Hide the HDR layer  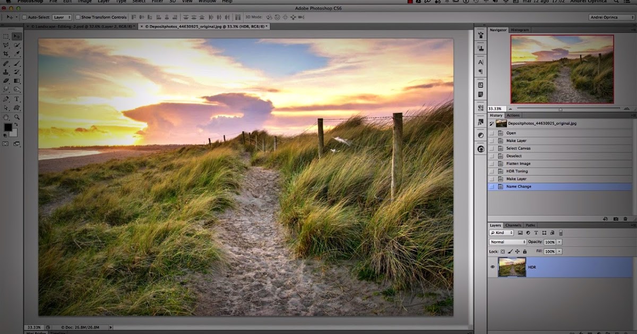493,267
